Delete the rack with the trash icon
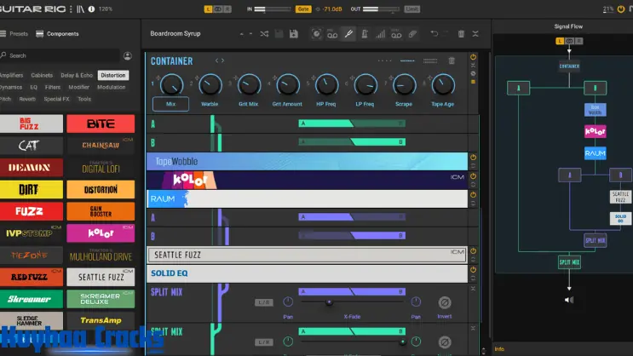 click(462, 34)
